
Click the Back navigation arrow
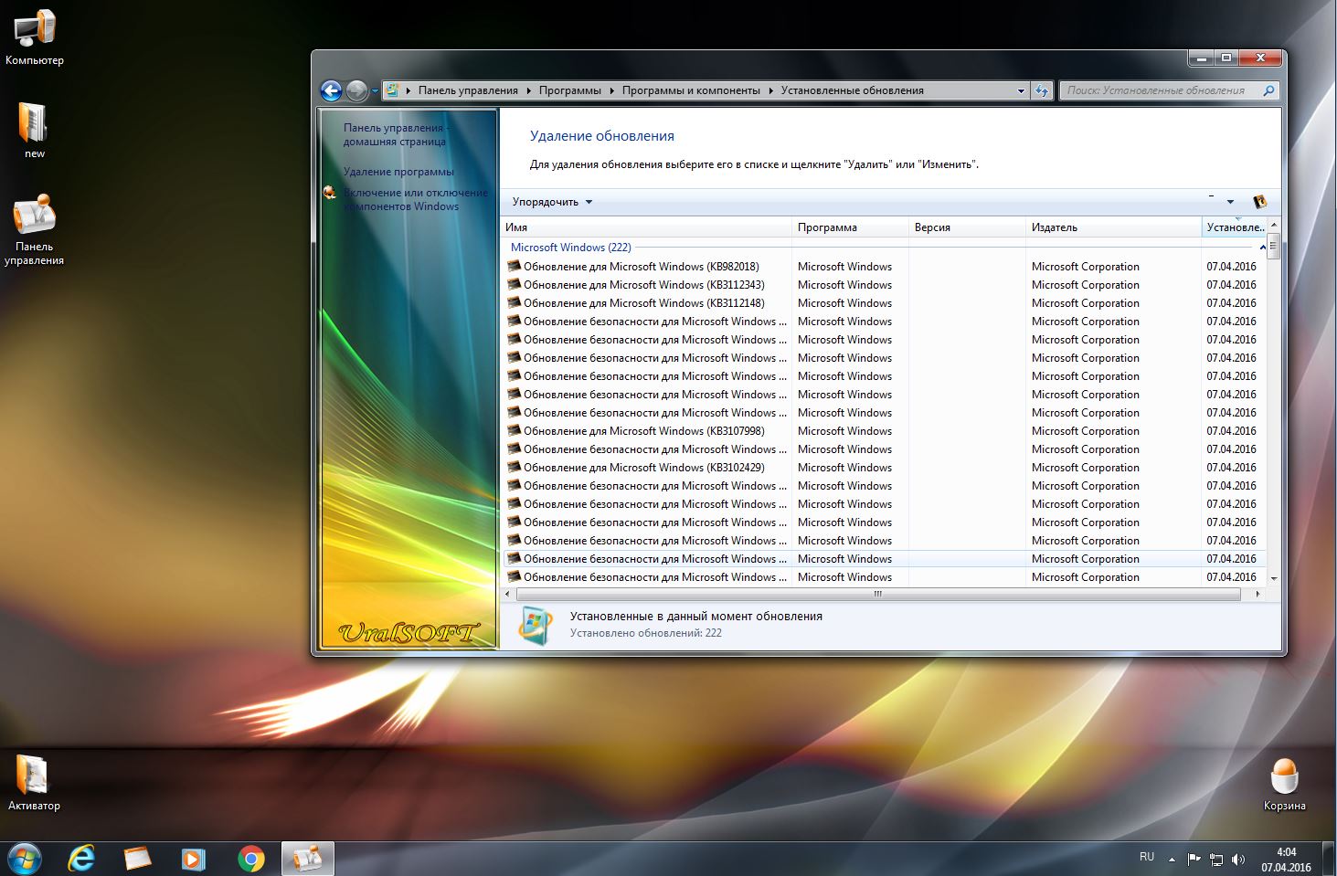pos(331,90)
